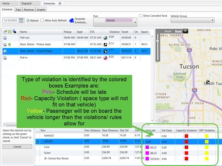Check the Show Canceled Runs box

141,16
